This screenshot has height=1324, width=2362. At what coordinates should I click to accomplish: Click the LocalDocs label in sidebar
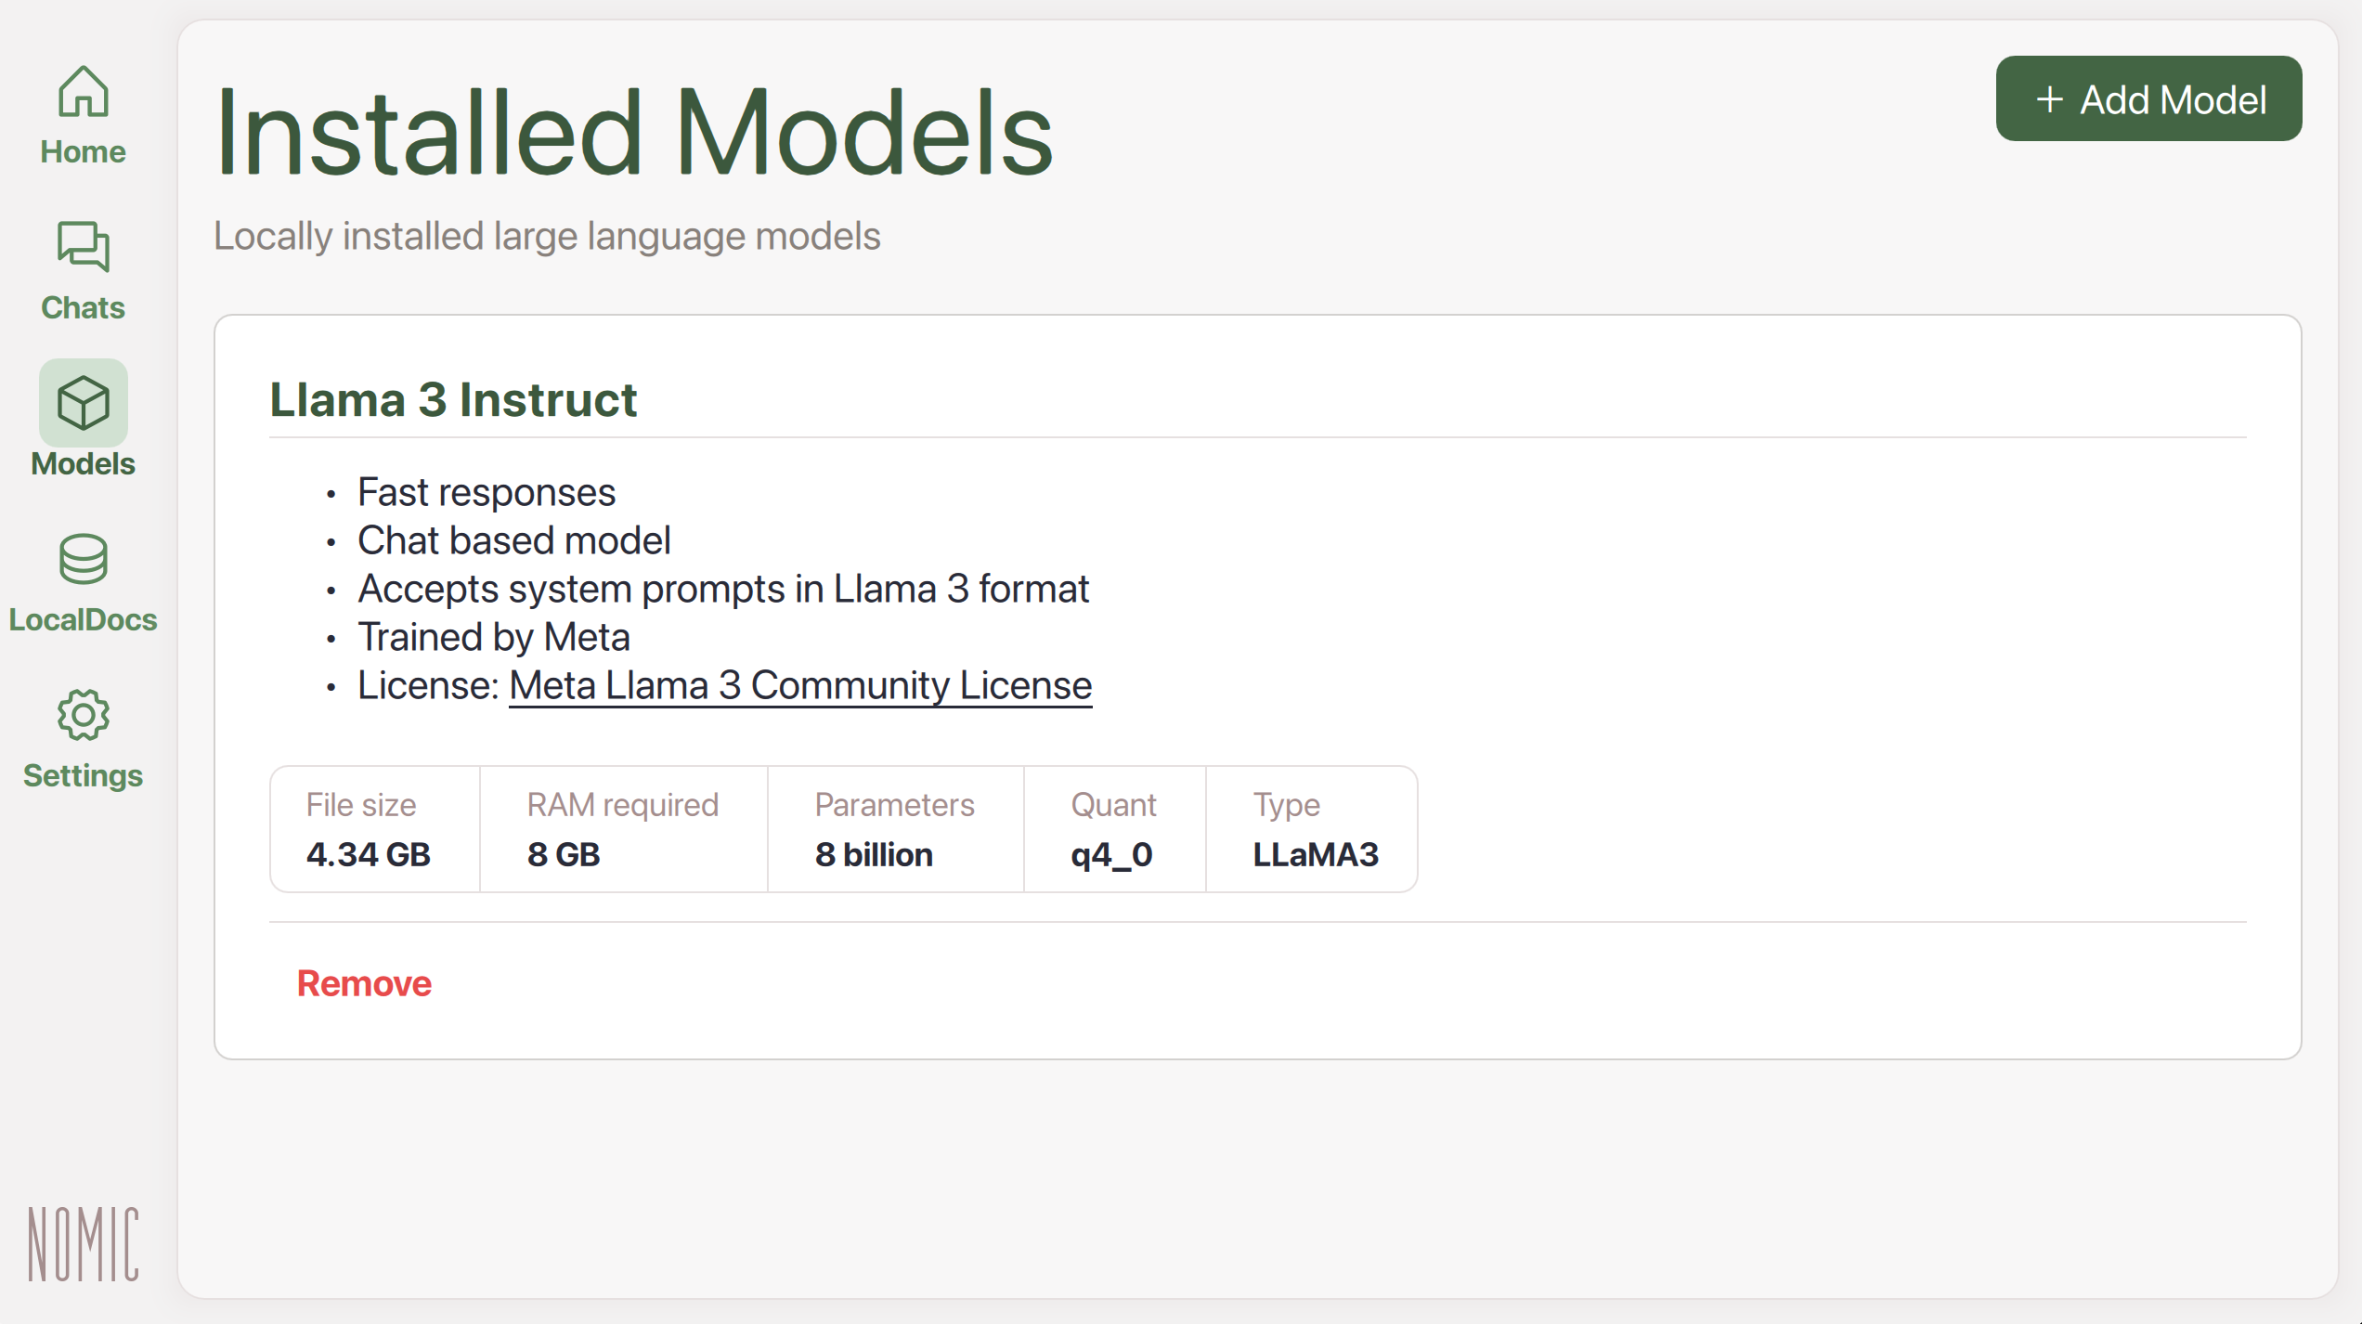[x=84, y=619]
